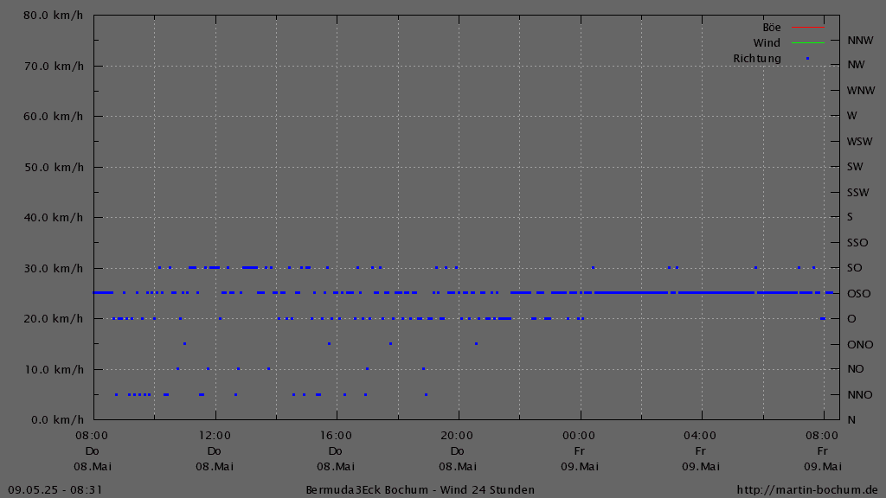Image resolution: width=886 pixels, height=498 pixels.
Task: Click the '50.0 km/h' axis label
Action: (53, 167)
